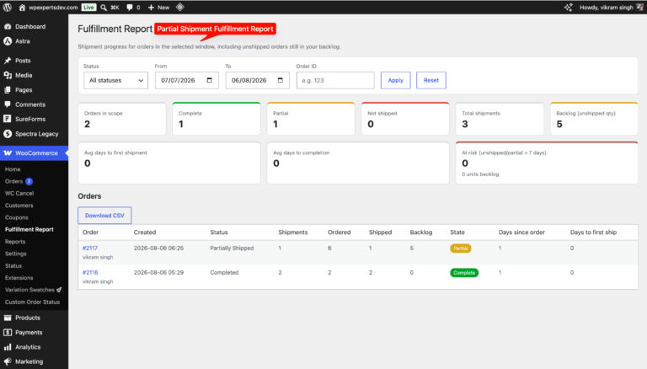Click the WooCommerce logo icon
647x369 pixels.
(8, 152)
